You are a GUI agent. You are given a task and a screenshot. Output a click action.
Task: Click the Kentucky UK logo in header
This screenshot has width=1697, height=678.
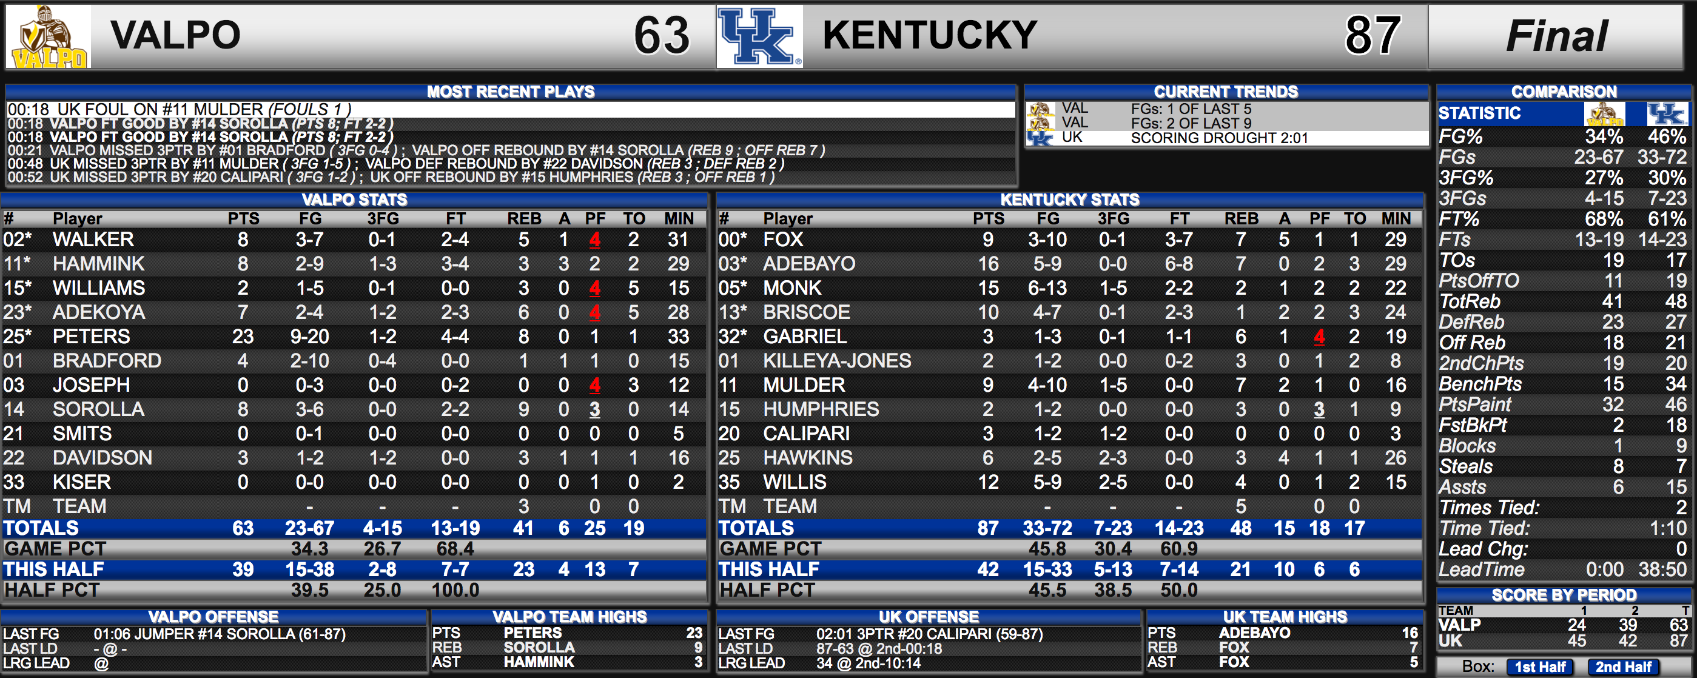click(759, 36)
